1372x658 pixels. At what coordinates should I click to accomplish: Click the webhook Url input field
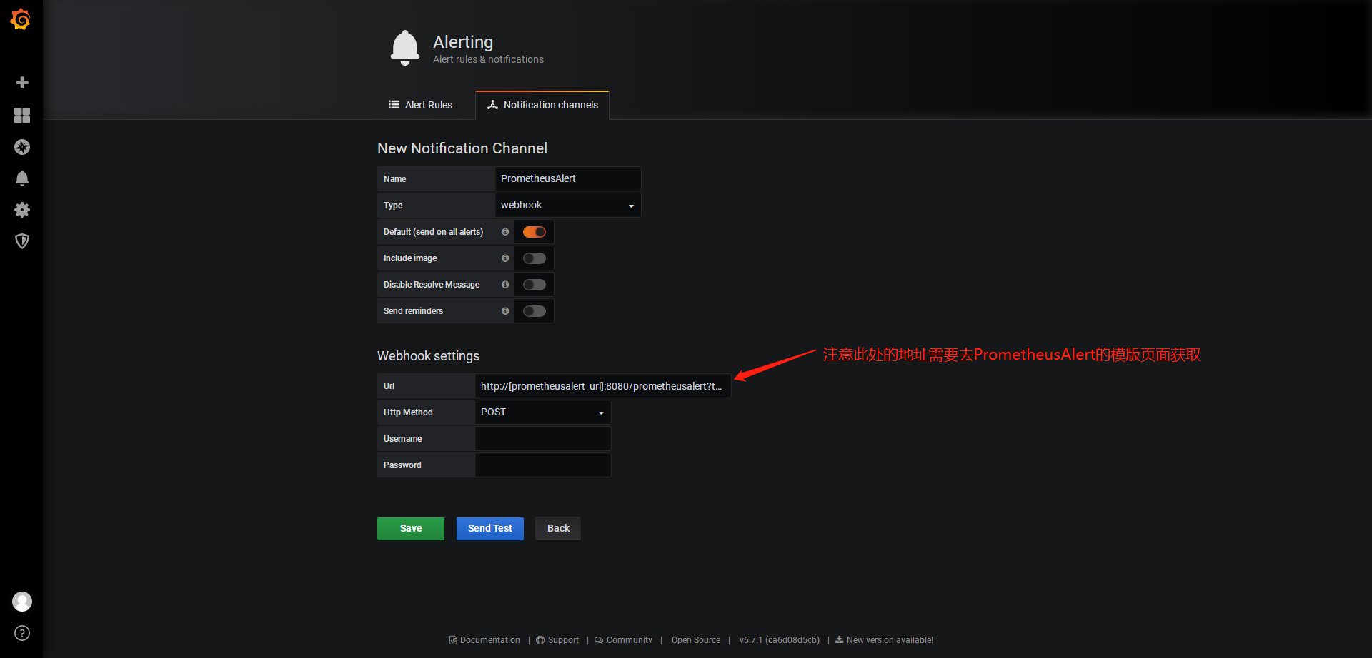point(602,386)
